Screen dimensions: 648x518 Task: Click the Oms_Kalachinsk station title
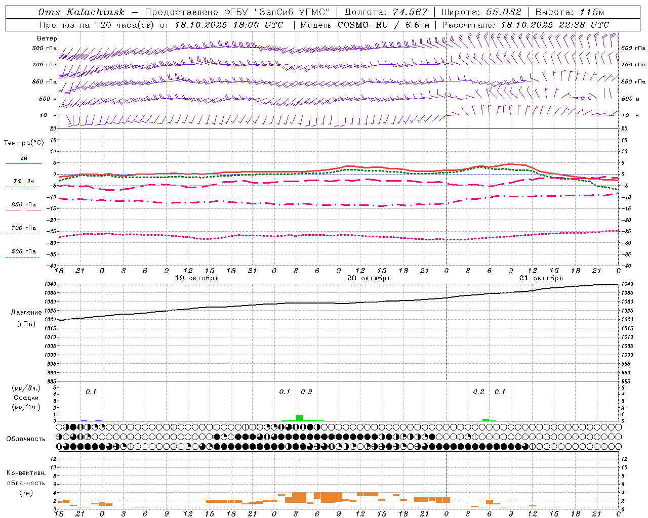(x=81, y=12)
